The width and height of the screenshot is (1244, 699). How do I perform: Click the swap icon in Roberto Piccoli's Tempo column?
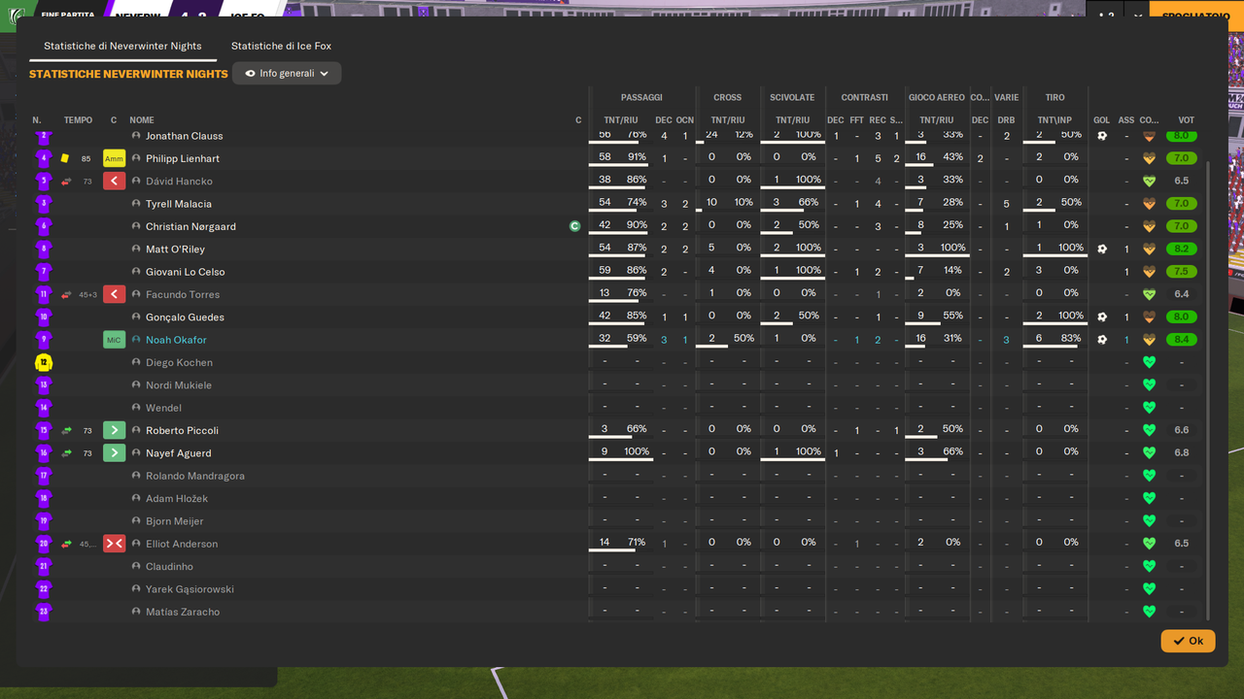click(x=66, y=430)
